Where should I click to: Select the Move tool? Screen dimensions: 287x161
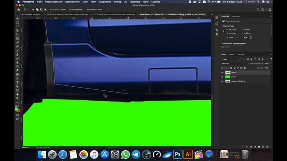17,19
